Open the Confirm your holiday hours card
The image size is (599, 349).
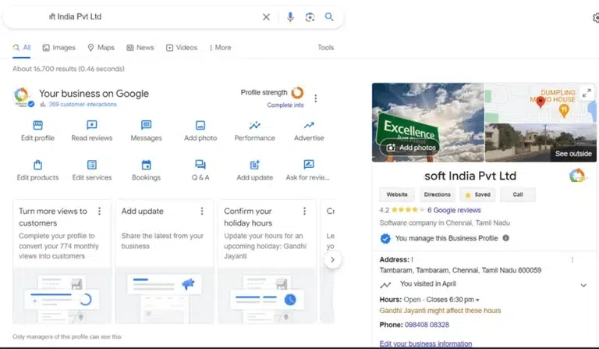coord(267,262)
